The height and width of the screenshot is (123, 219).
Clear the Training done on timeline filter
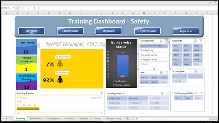point(102,93)
